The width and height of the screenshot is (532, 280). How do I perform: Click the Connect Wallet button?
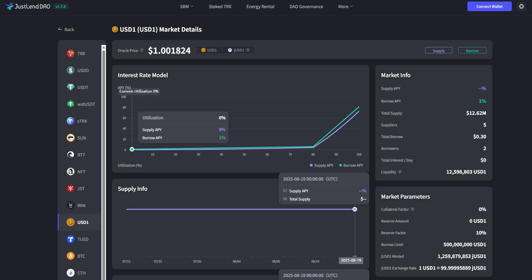coord(489,6)
